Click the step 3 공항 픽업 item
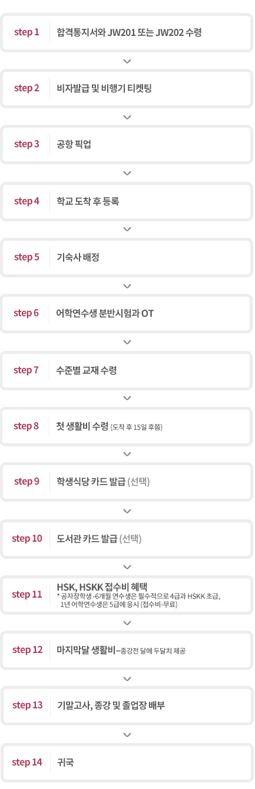The image size is (255, 789). [127, 144]
